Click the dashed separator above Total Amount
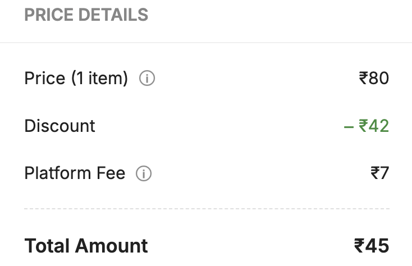The height and width of the screenshot is (266, 412). pos(207,209)
